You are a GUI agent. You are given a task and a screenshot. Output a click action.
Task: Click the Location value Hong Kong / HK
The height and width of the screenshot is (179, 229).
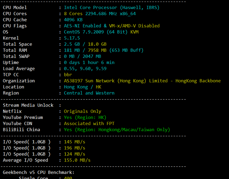82,87
